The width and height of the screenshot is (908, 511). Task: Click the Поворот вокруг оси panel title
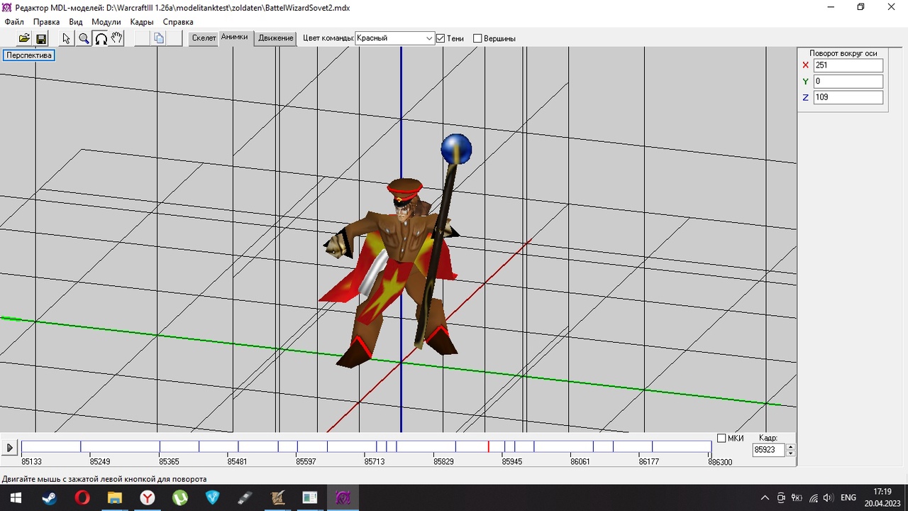[x=843, y=53]
